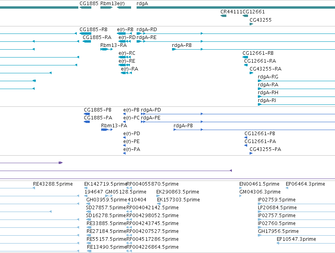Click the rdgA-PD protein label

pos(151,110)
